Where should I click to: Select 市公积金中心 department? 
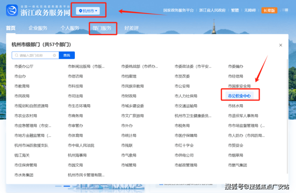240,96
